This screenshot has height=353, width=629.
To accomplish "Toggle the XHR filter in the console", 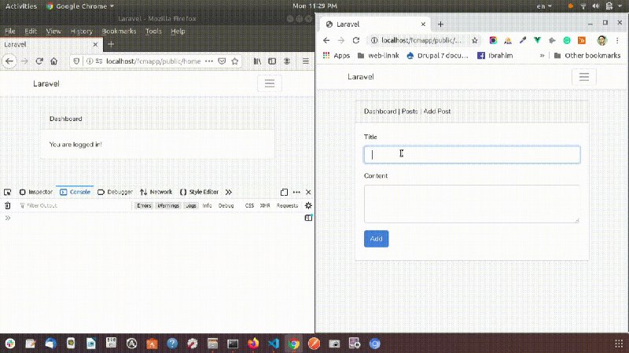I will [x=265, y=206].
